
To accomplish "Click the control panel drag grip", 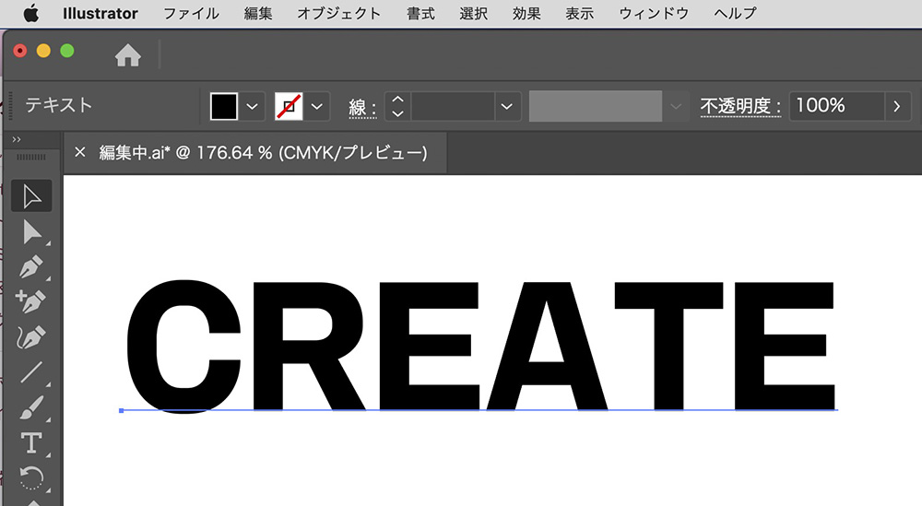I will pos(10,106).
